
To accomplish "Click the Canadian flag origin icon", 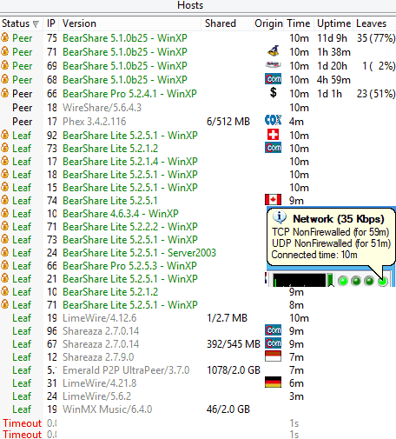I will click(x=273, y=200).
